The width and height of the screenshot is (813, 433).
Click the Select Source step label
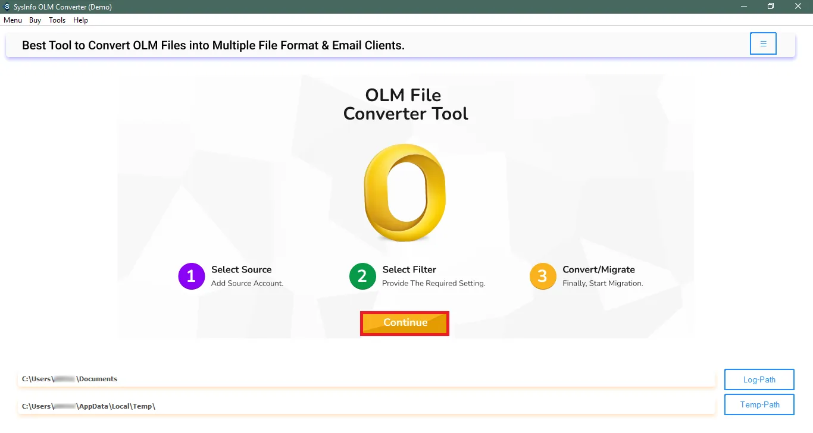[242, 269]
